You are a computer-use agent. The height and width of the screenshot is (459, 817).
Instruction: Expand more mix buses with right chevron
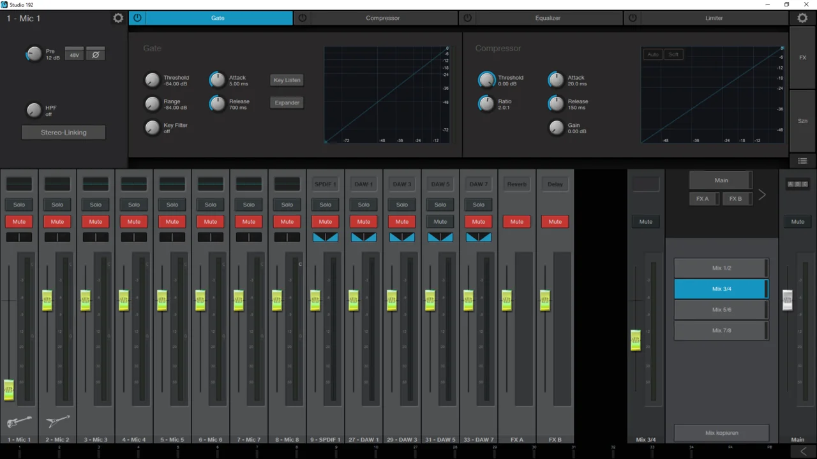[761, 195]
